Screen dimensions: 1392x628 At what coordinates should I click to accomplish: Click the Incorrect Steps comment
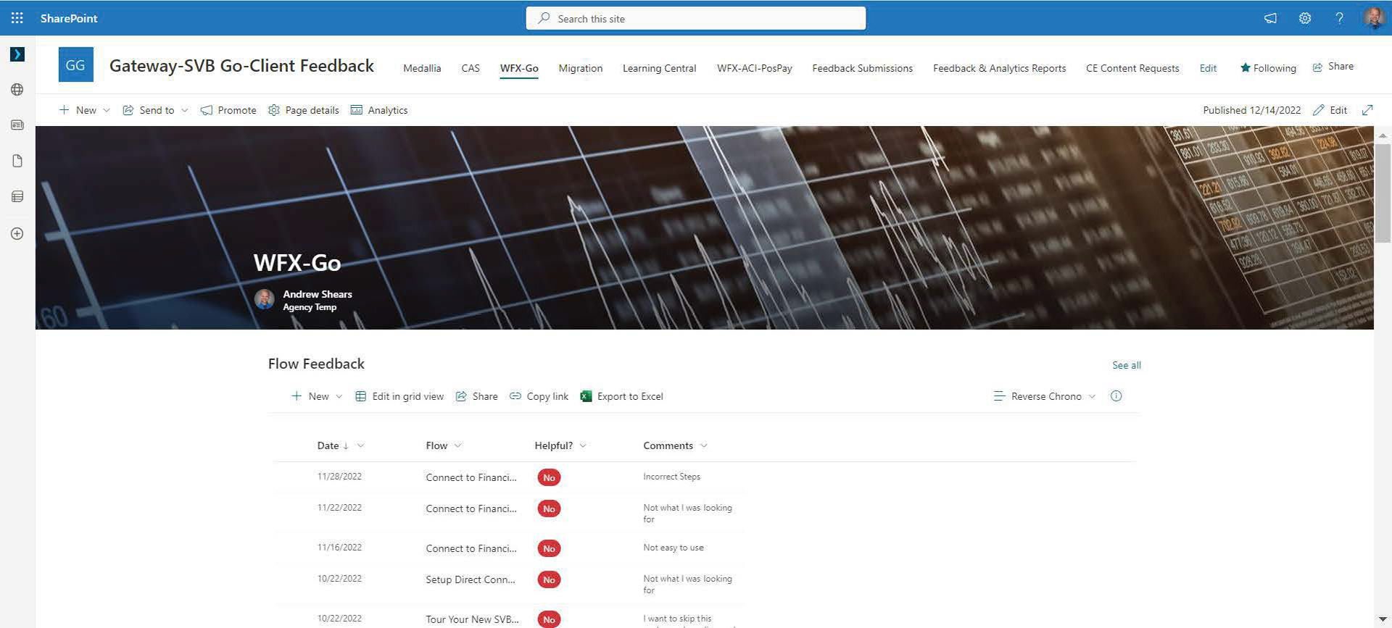click(x=671, y=477)
